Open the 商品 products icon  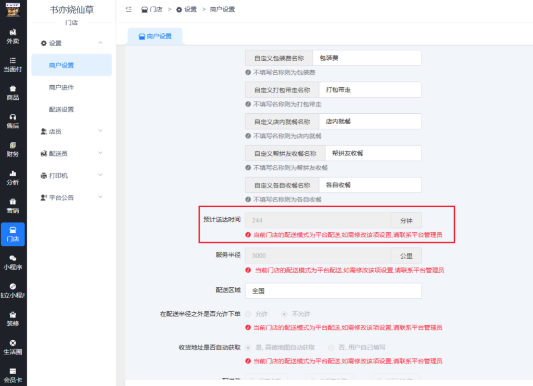coord(13,92)
